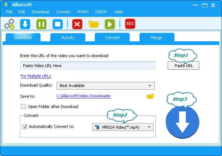The height and width of the screenshot is (156, 222).
Task: Start recording with the red REC icon
Action: tap(130, 24)
